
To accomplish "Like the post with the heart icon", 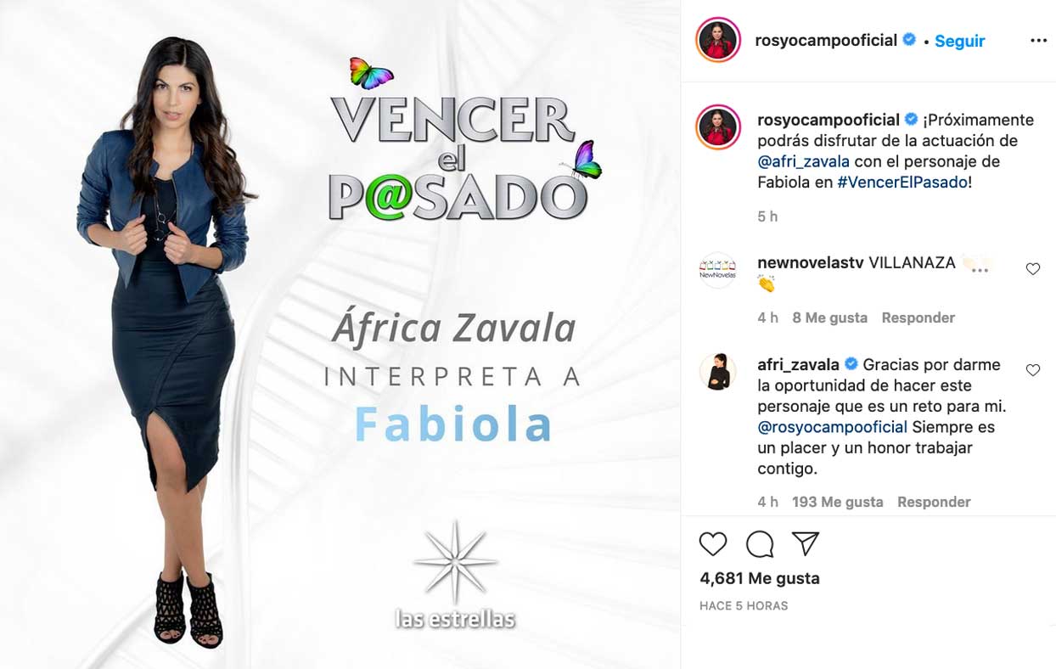I will pyautogui.click(x=713, y=544).
